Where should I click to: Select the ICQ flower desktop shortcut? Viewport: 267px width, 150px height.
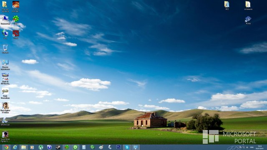(16, 20)
